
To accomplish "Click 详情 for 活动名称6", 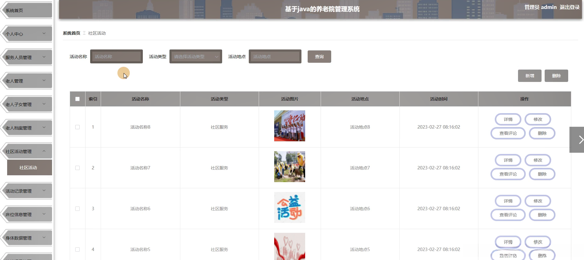I will [508, 201].
